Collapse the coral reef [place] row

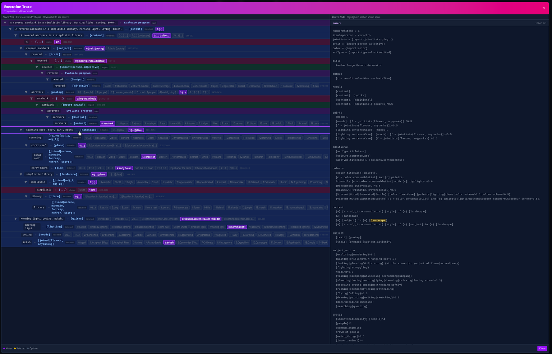[x=26, y=146]
